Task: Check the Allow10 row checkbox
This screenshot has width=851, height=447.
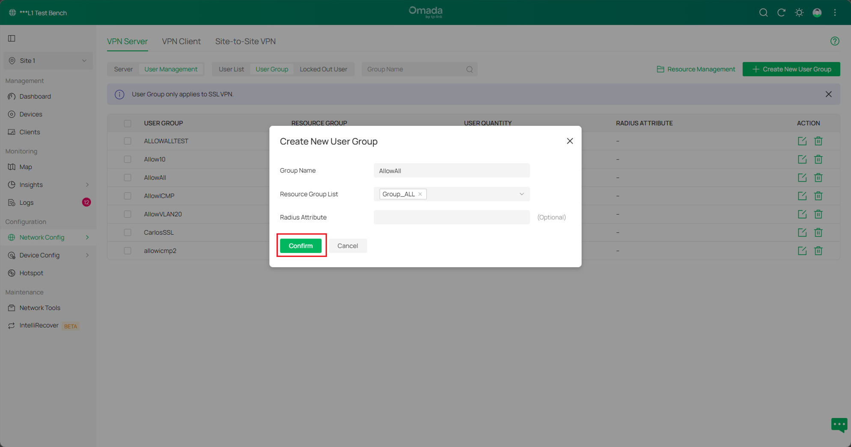Action: [128, 159]
